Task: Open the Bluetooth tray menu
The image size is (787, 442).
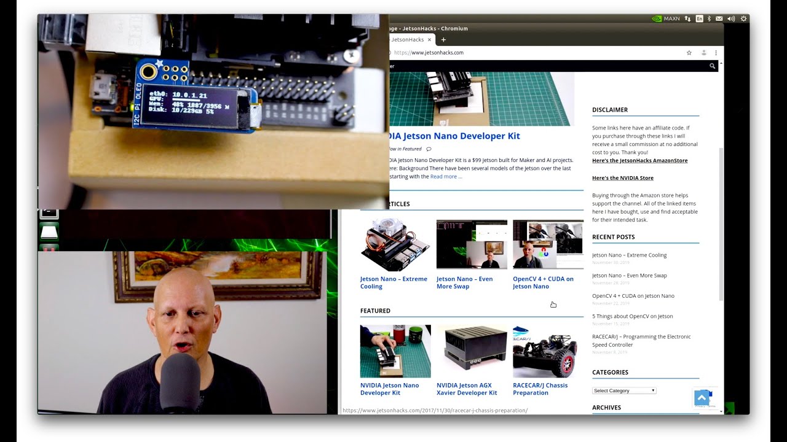Action: (x=709, y=18)
